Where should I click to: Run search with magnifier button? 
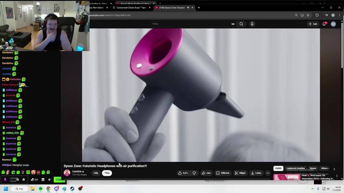click(241, 24)
